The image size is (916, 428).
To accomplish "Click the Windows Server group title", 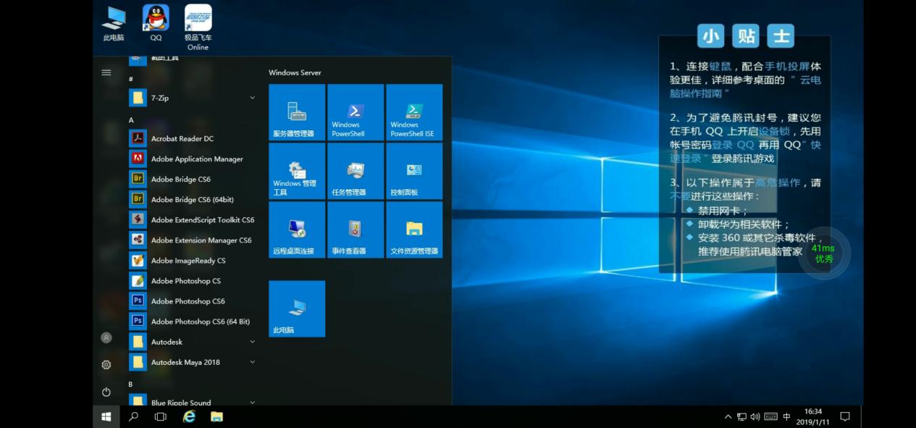I will pyautogui.click(x=295, y=72).
